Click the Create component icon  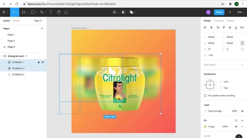(x=114, y=12)
